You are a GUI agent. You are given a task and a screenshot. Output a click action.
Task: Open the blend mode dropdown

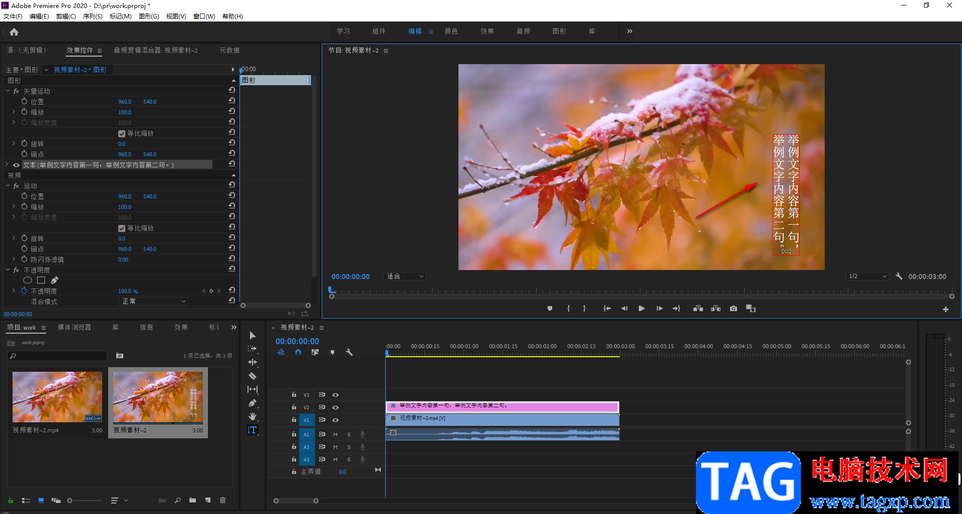pyautogui.click(x=154, y=301)
